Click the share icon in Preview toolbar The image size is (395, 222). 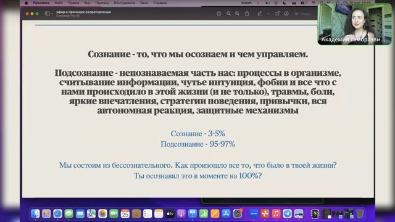[247, 14]
